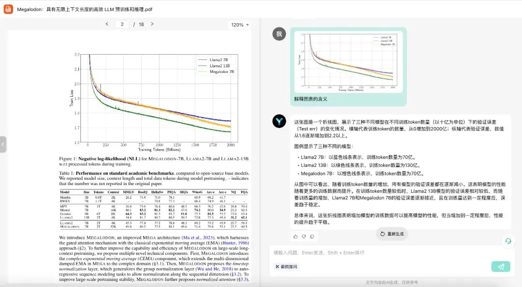The height and width of the screenshot is (287, 522).
Task: Click the Figure 1 caption text
Action: pos(154,161)
